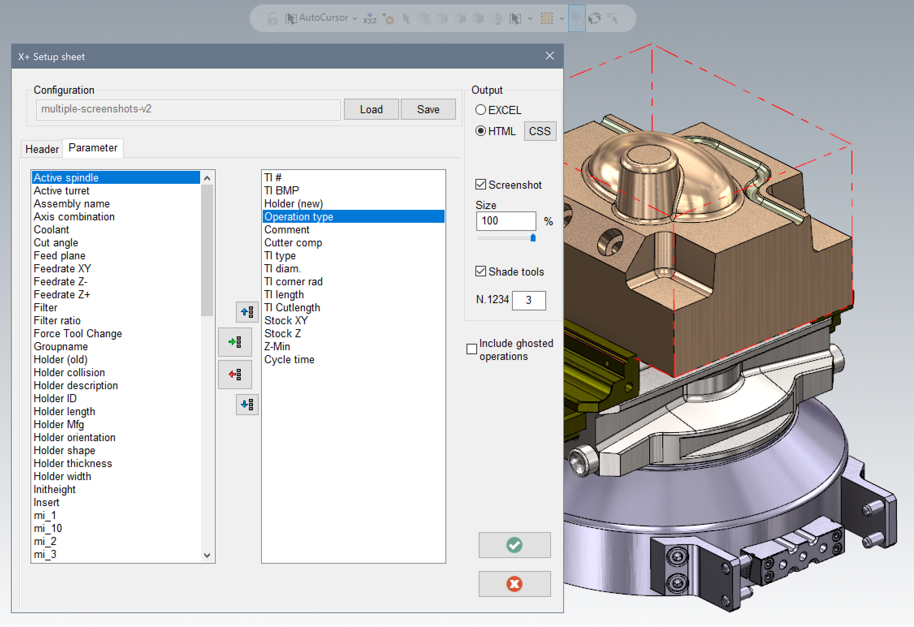This screenshot has width=914, height=627.
Task: Click the invert selection cycle icon
Action: (x=594, y=18)
